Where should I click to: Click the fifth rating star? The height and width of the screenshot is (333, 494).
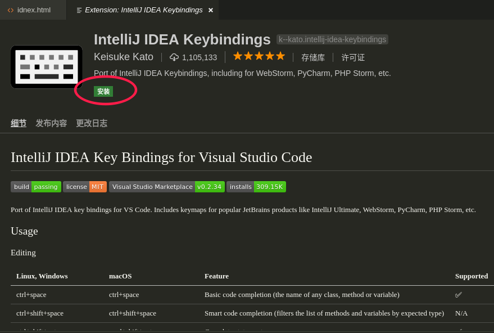280,56
